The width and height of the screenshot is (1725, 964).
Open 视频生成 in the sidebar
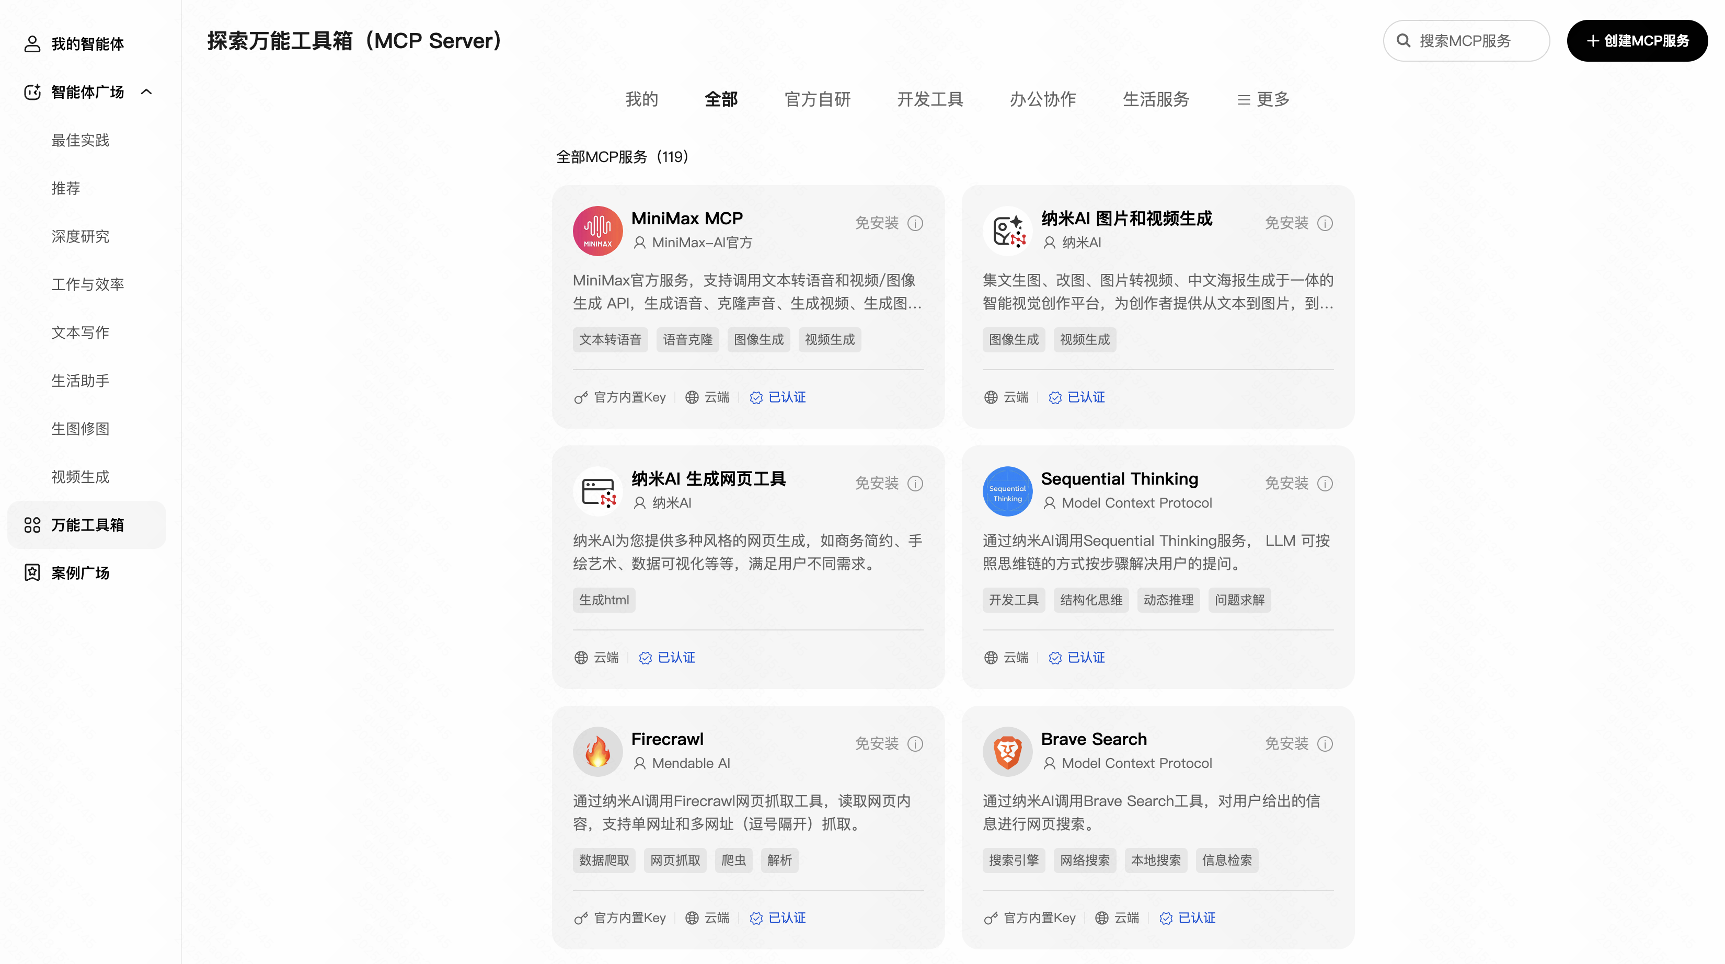click(x=80, y=477)
